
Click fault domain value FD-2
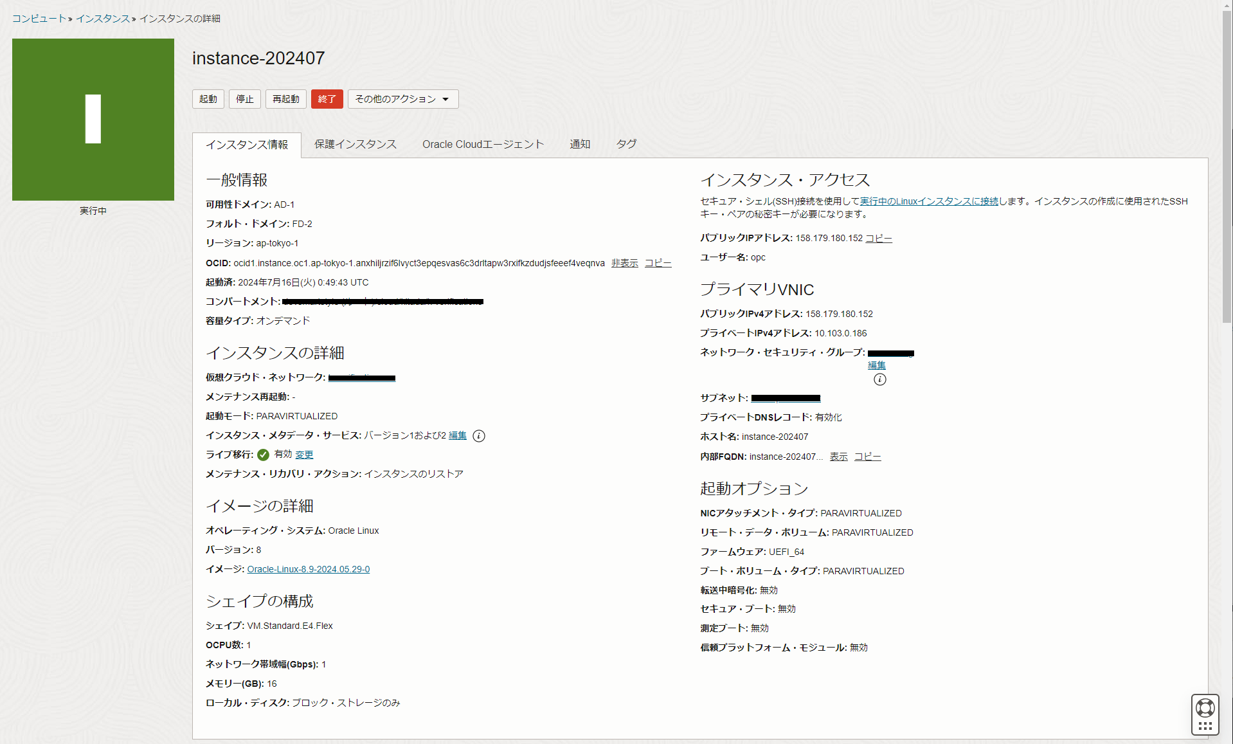coord(302,224)
